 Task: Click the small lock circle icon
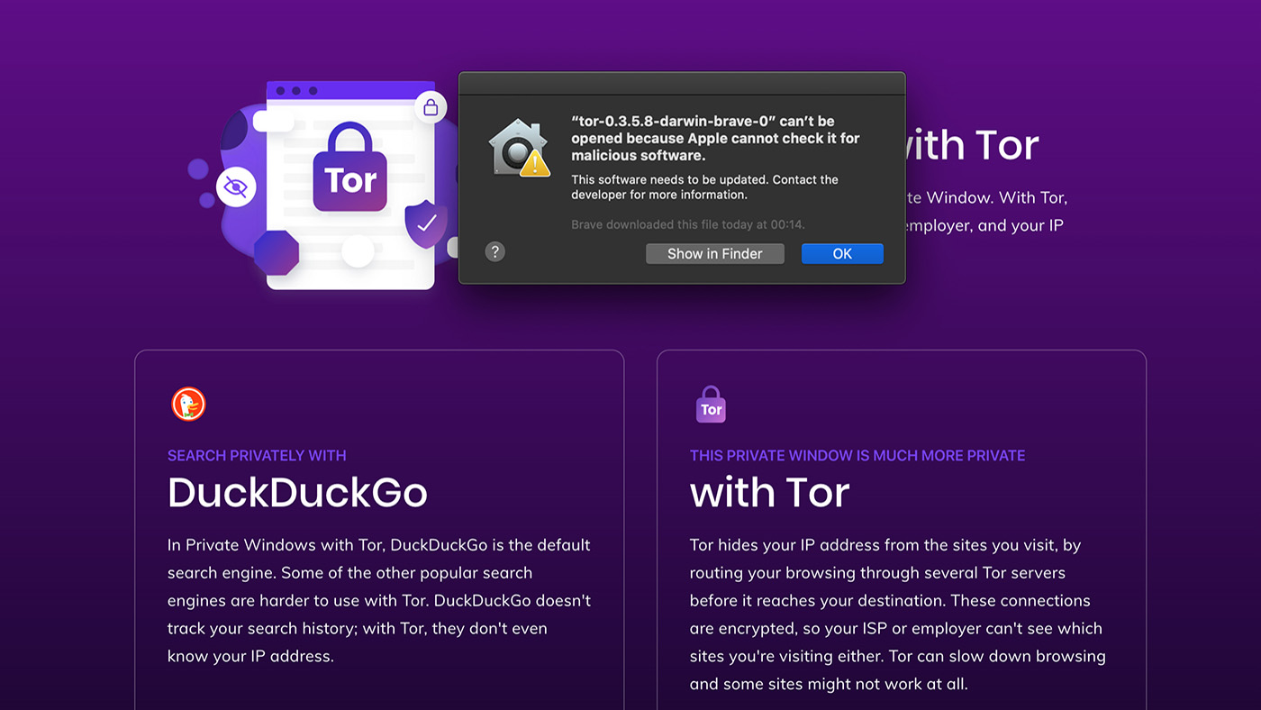[x=431, y=108]
